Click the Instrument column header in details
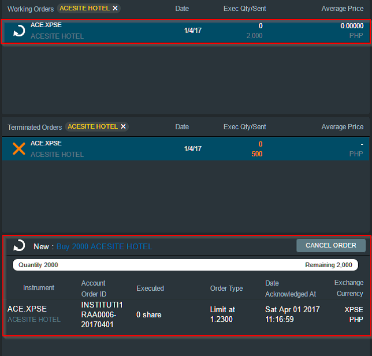 pos(39,288)
